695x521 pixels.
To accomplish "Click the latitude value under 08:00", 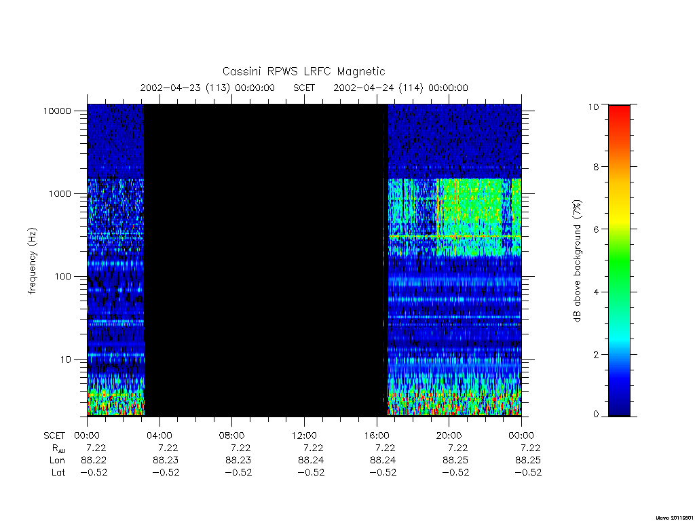I will click(x=238, y=472).
